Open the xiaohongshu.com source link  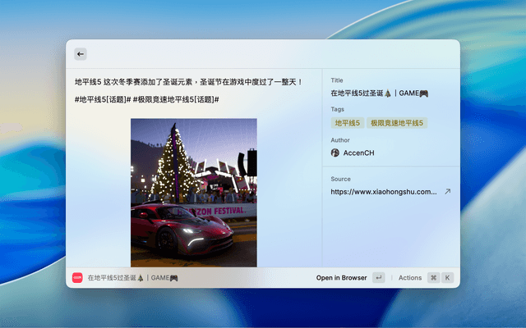click(383, 191)
